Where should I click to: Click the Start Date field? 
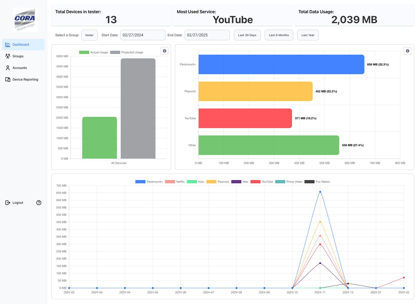tap(143, 35)
